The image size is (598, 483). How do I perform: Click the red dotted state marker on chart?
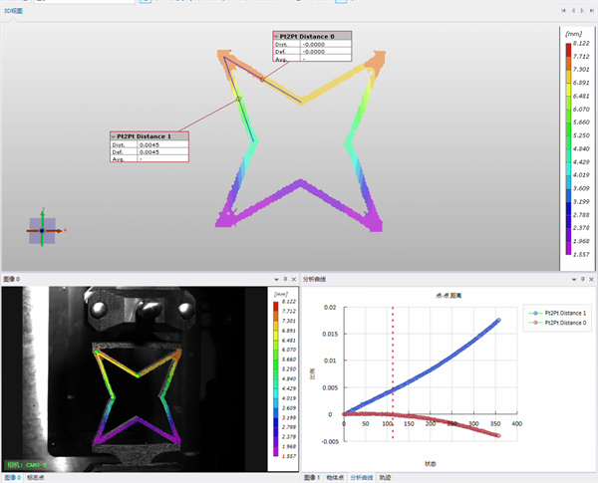coord(393,372)
